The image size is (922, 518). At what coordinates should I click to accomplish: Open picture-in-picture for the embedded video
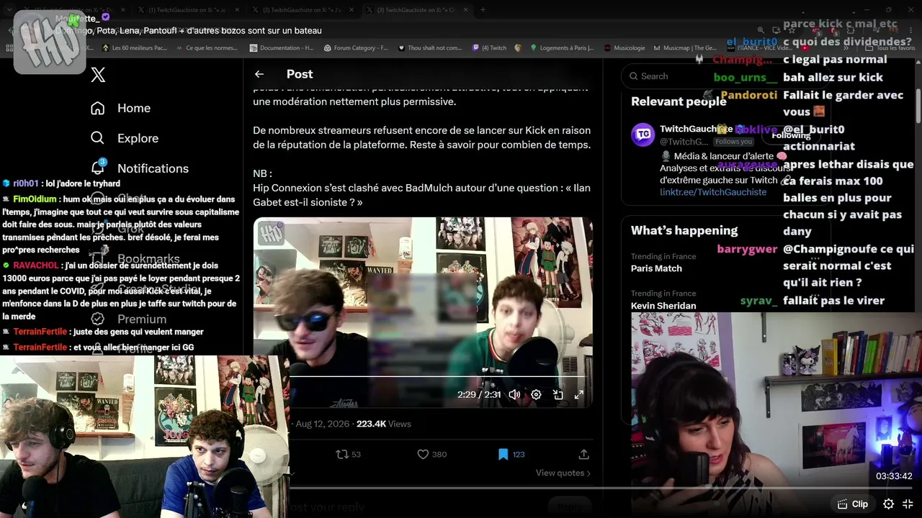pos(558,395)
